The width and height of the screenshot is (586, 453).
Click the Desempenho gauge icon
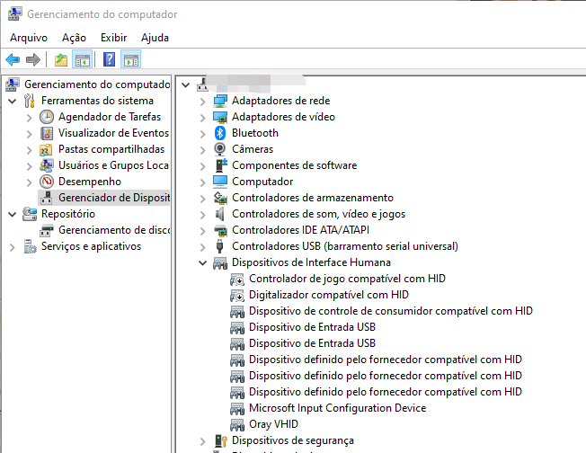[47, 182]
